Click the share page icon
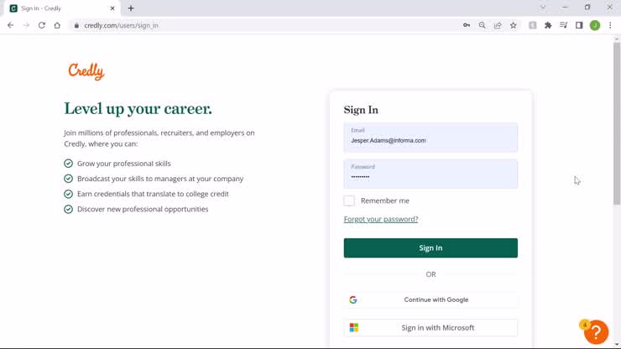This screenshot has width=621, height=349. (498, 25)
